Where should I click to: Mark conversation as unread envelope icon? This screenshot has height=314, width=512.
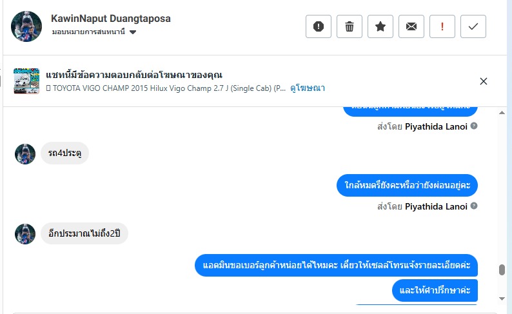tap(411, 26)
